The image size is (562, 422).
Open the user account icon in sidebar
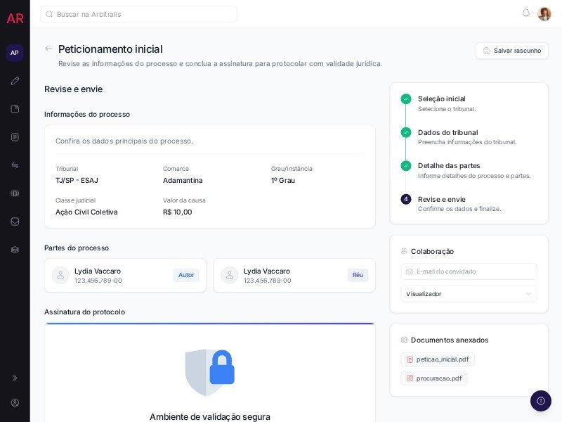click(15, 403)
